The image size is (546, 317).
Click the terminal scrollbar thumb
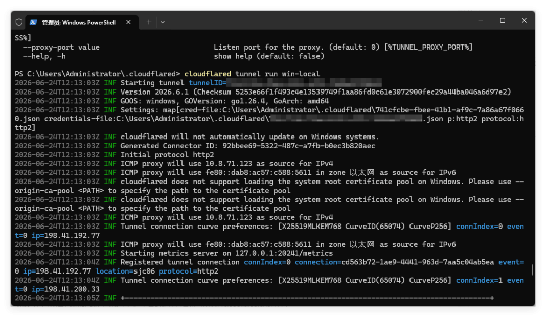(x=532, y=269)
